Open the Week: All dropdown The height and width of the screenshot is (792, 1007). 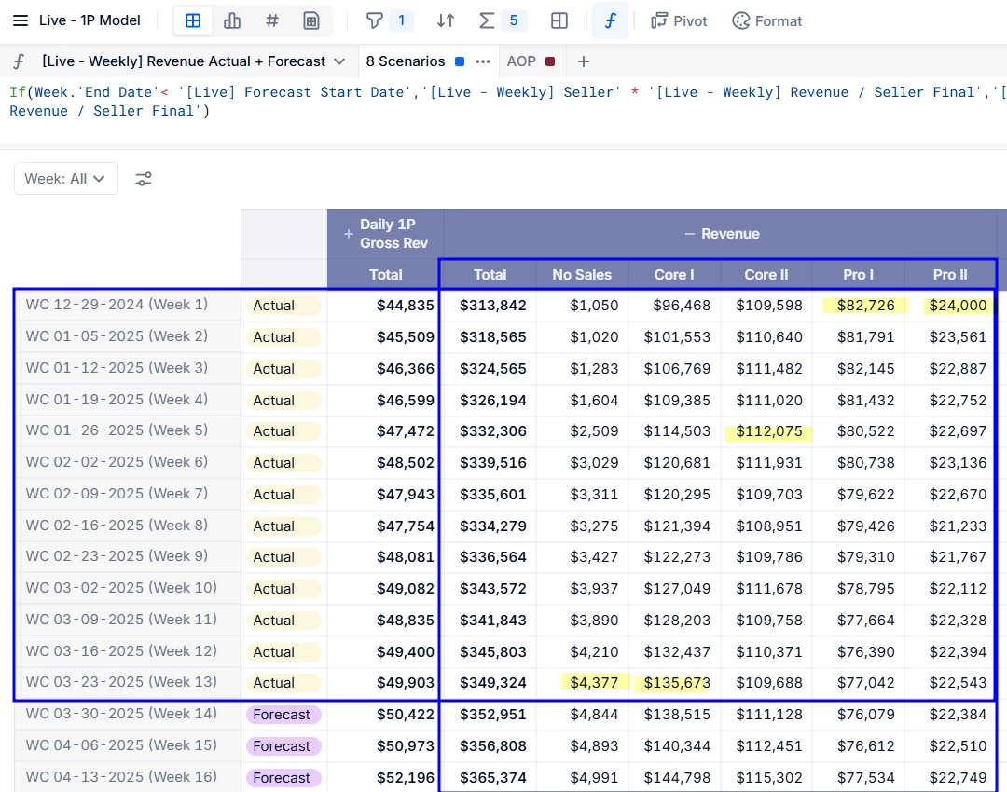(65, 179)
